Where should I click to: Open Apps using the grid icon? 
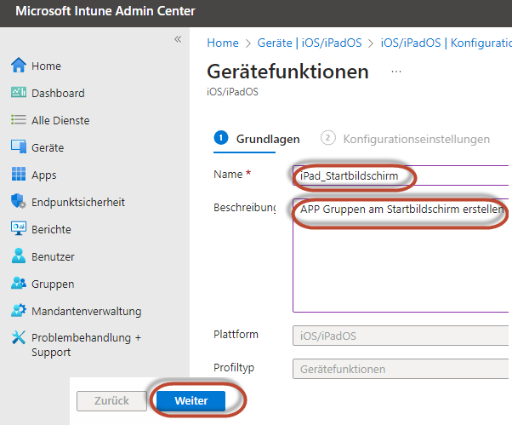click(x=19, y=175)
